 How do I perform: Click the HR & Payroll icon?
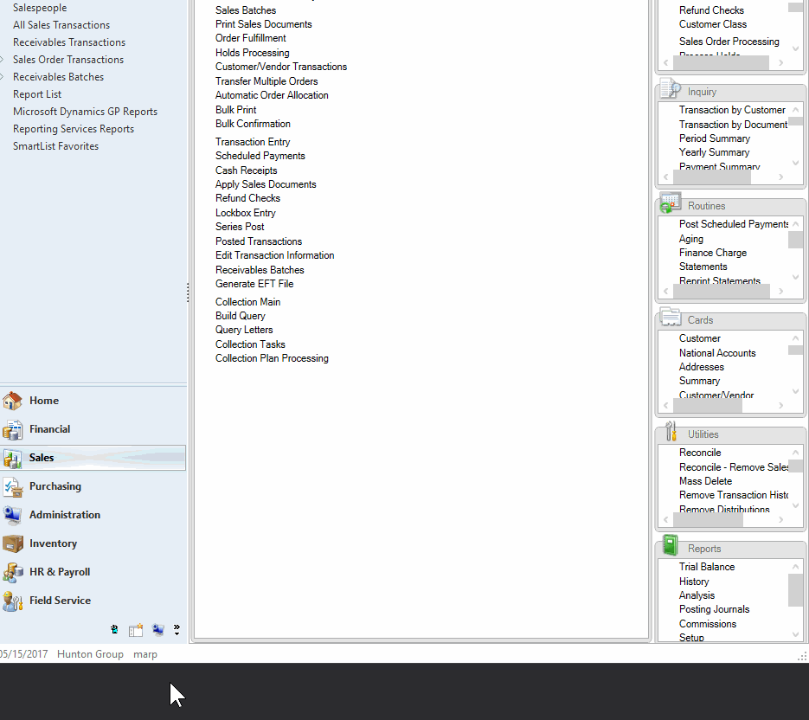(12, 572)
